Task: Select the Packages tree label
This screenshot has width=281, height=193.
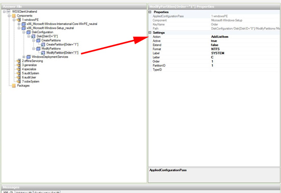Action: point(24,86)
